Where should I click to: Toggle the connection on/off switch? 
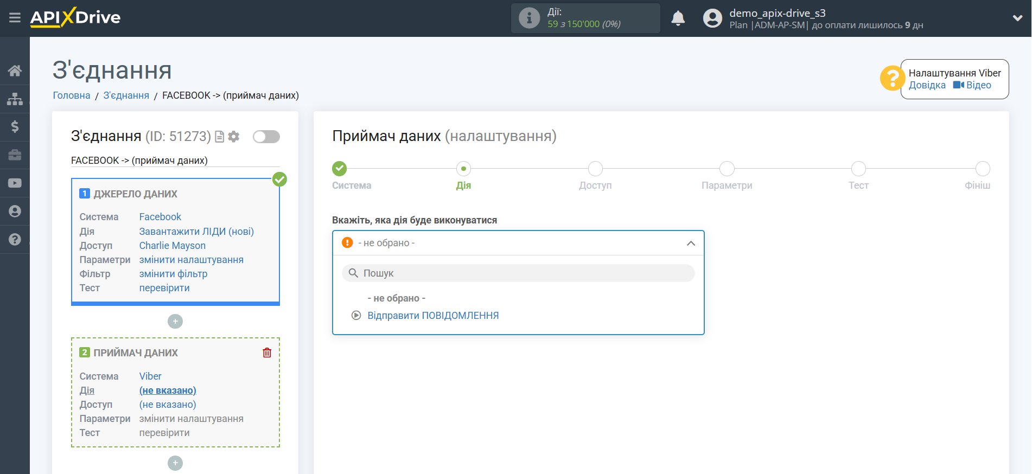[x=266, y=137]
